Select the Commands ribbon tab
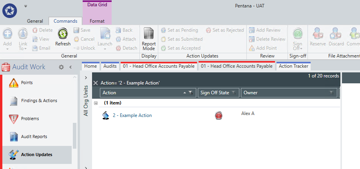The width and height of the screenshot is (360, 169). pyautogui.click(x=65, y=21)
